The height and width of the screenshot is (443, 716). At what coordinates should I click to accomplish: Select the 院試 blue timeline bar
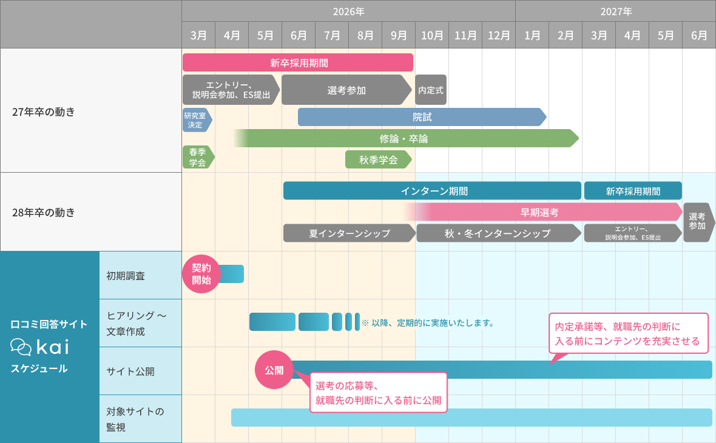coord(422,117)
